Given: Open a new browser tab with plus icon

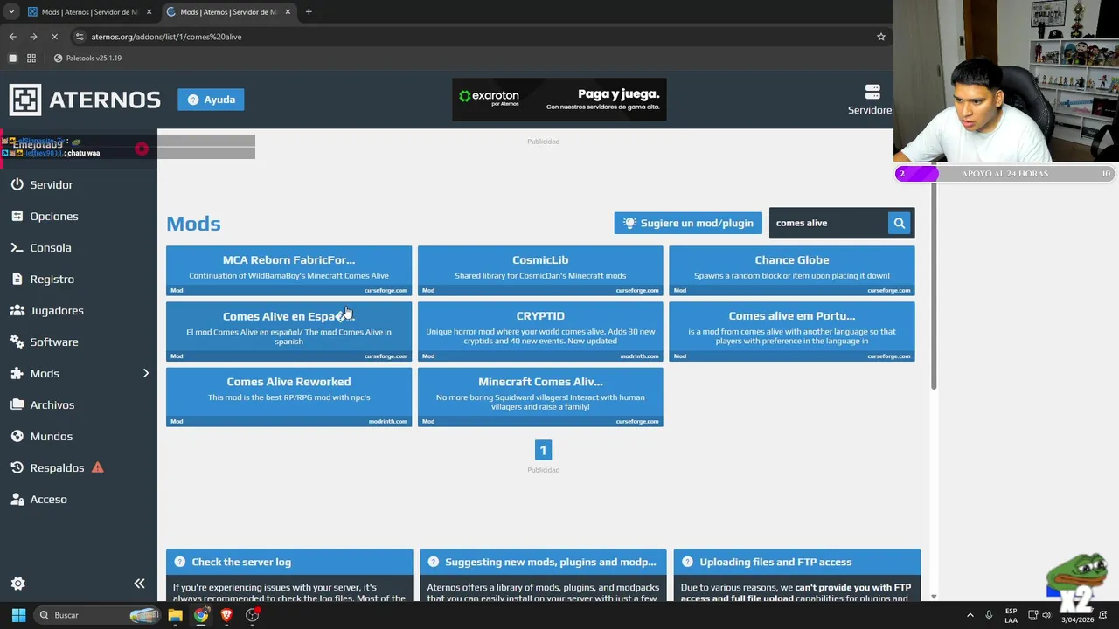Looking at the screenshot, I should click(309, 12).
